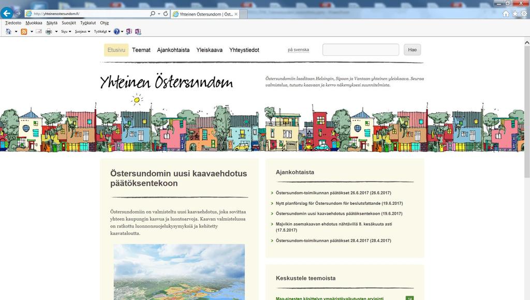The image size is (530, 300).
Task: Click the site search text field
Action: pos(361,50)
